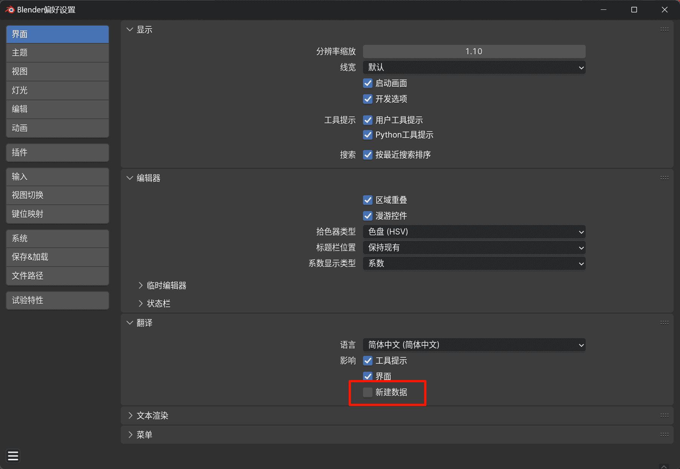Open the 编辑 tab
Viewport: 680px width, 469px height.
pyautogui.click(x=57, y=109)
